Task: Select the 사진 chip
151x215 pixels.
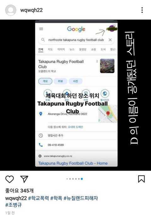Action: 75,81
